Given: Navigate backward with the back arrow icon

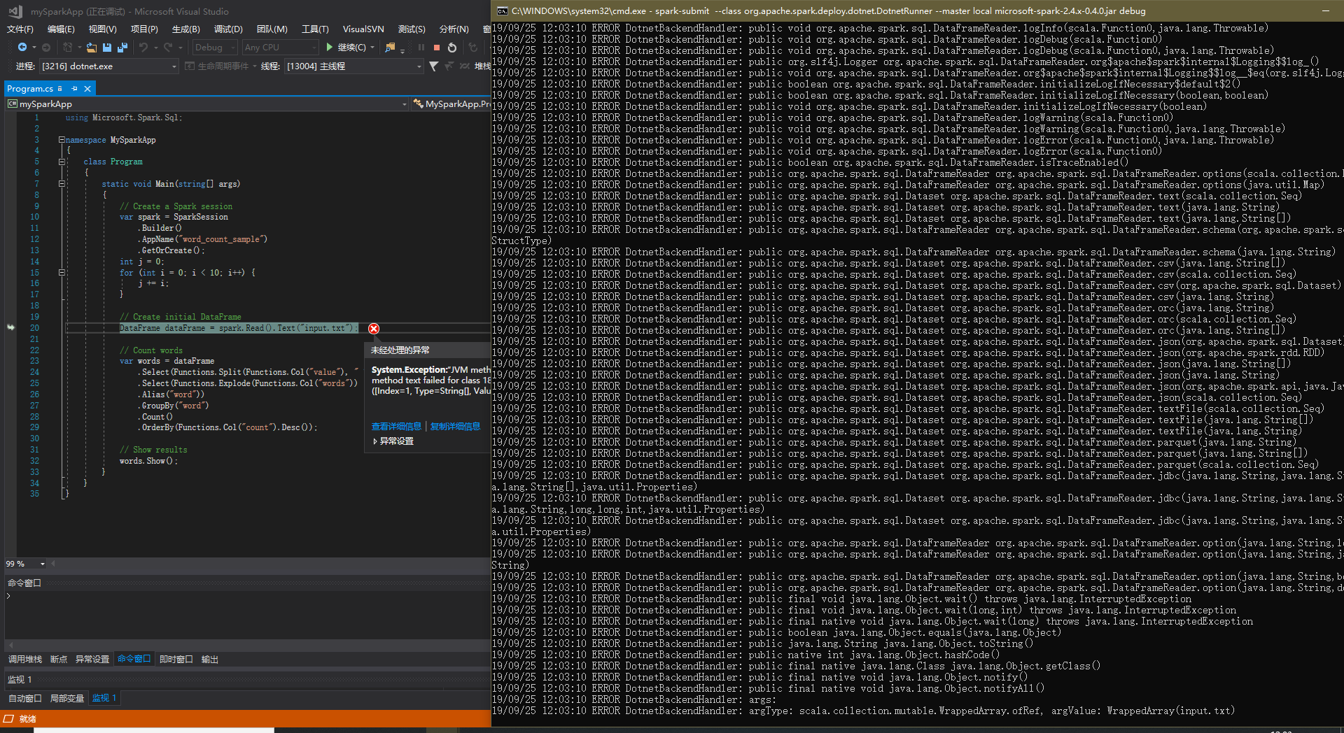Looking at the screenshot, I should (22, 48).
